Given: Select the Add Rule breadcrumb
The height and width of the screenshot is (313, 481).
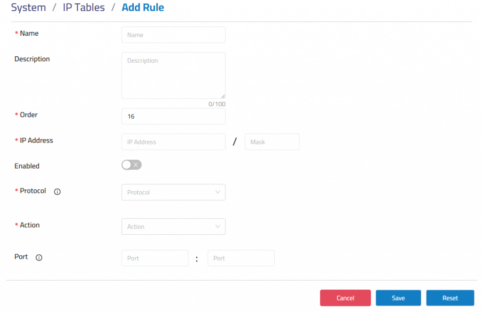Looking at the screenshot, I should point(143,7).
